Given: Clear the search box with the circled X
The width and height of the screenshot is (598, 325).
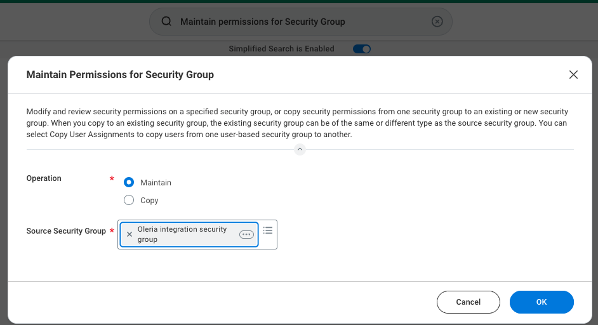Looking at the screenshot, I should pos(437,22).
